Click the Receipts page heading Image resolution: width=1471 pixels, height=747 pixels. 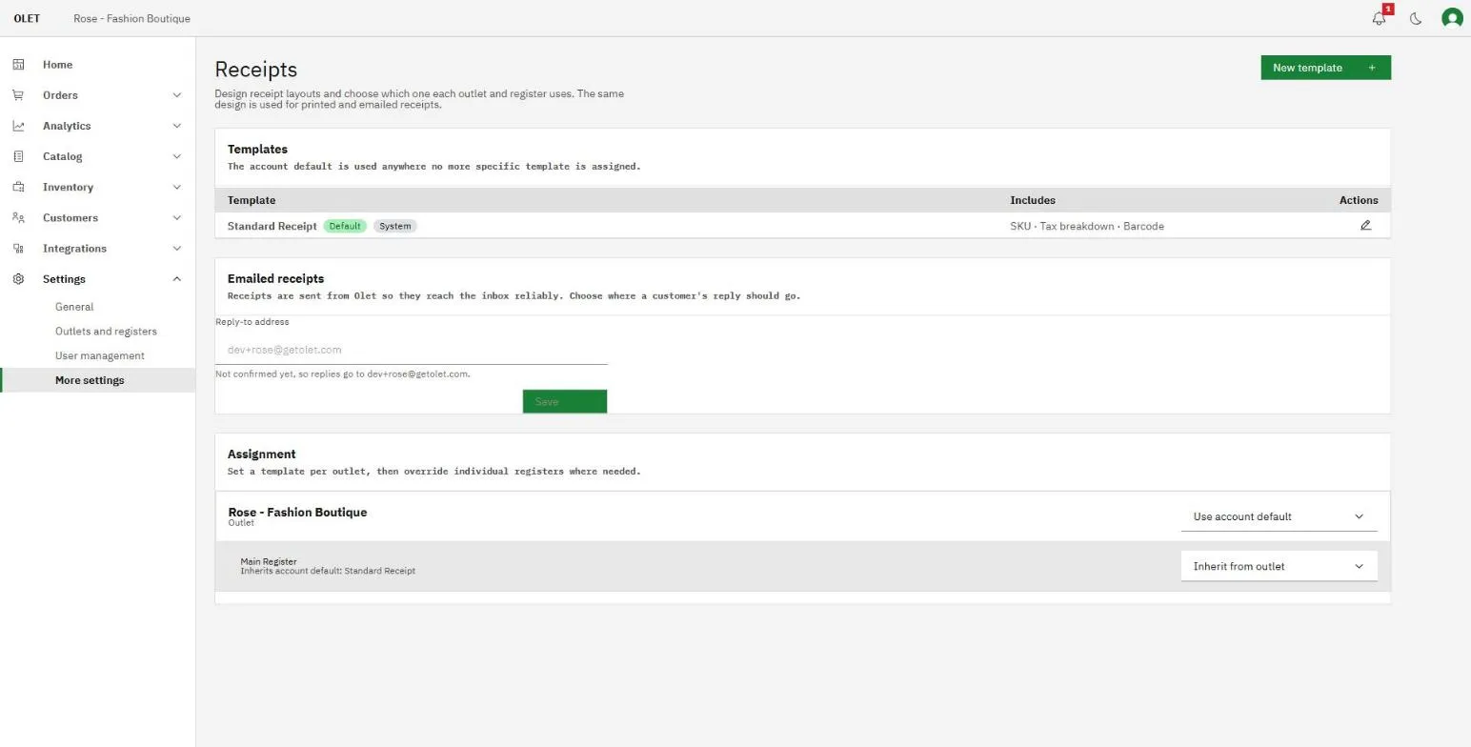(256, 70)
